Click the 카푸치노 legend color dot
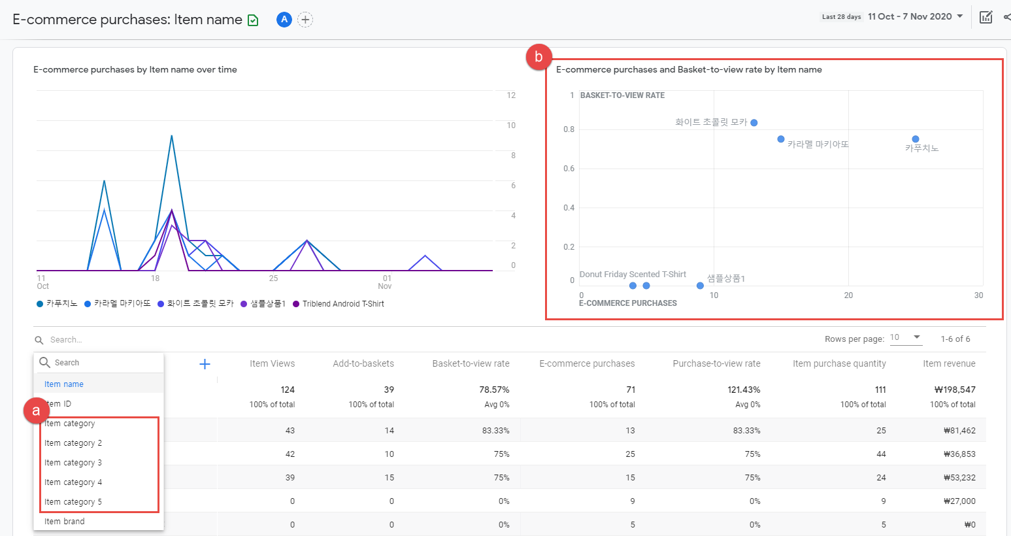 (40, 304)
